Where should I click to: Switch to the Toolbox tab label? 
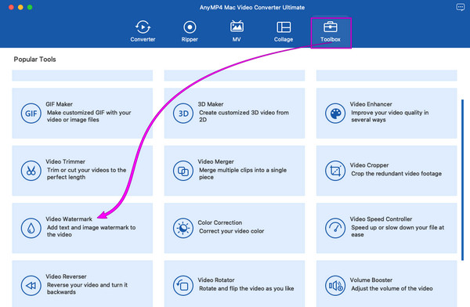pos(331,39)
